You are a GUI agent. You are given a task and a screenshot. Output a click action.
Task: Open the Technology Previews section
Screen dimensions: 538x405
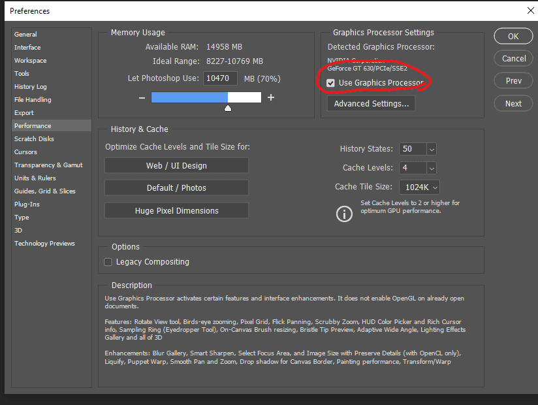pyautogui.click(x=44, y=243)
